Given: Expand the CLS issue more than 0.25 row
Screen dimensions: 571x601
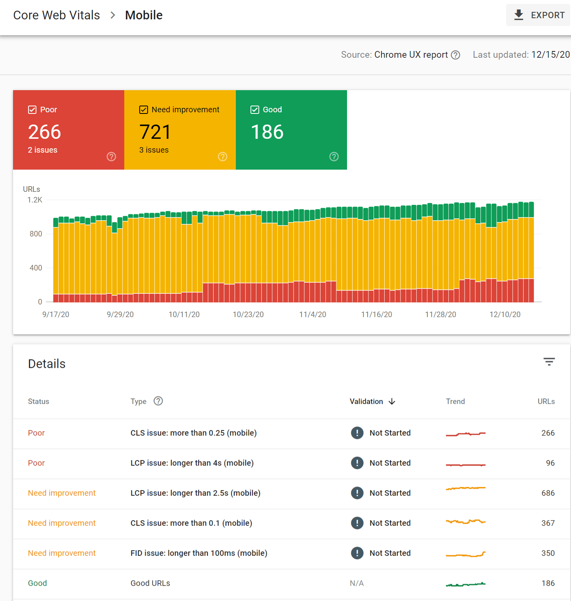Looking at the screenshot, I should click(x=193, y=433).
